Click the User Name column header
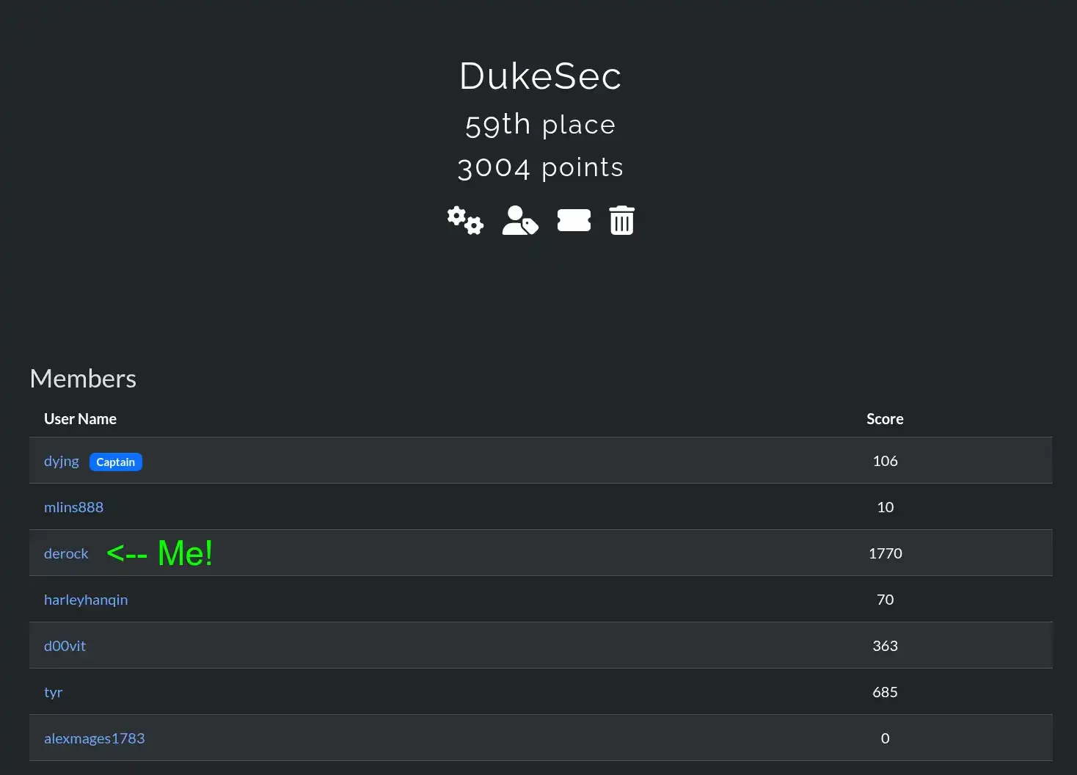The height and width of the screenshot is (775, 1077). click(x=80, y=419)
